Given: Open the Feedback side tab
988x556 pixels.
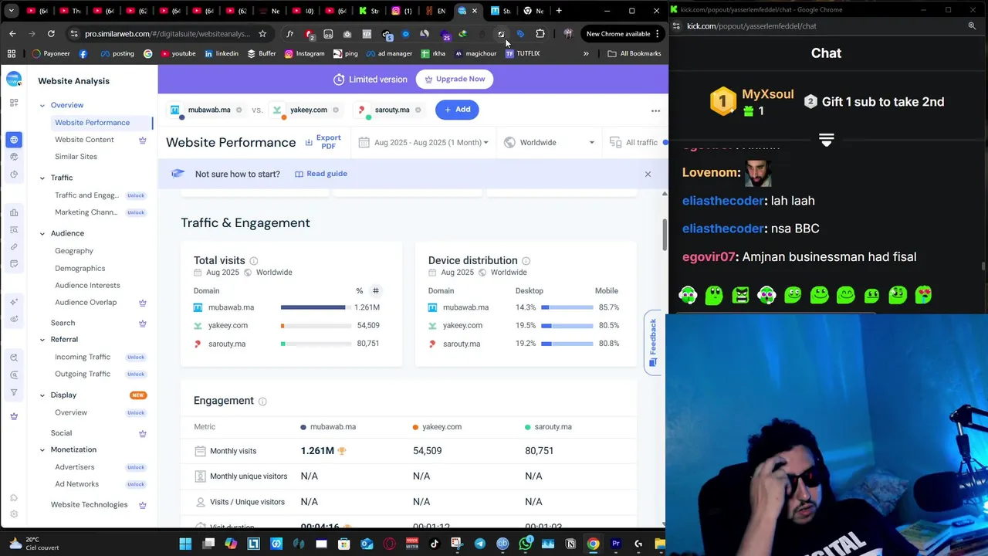Looking at the screenshot, I should coord(653,342).
